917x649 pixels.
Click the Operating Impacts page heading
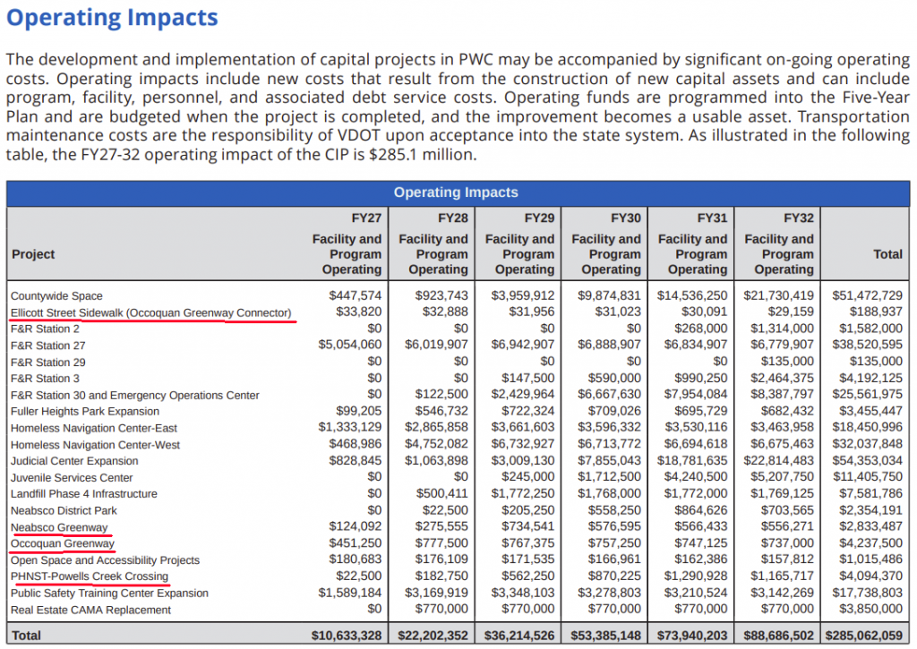pyautogui.click(x=112, y=17)
